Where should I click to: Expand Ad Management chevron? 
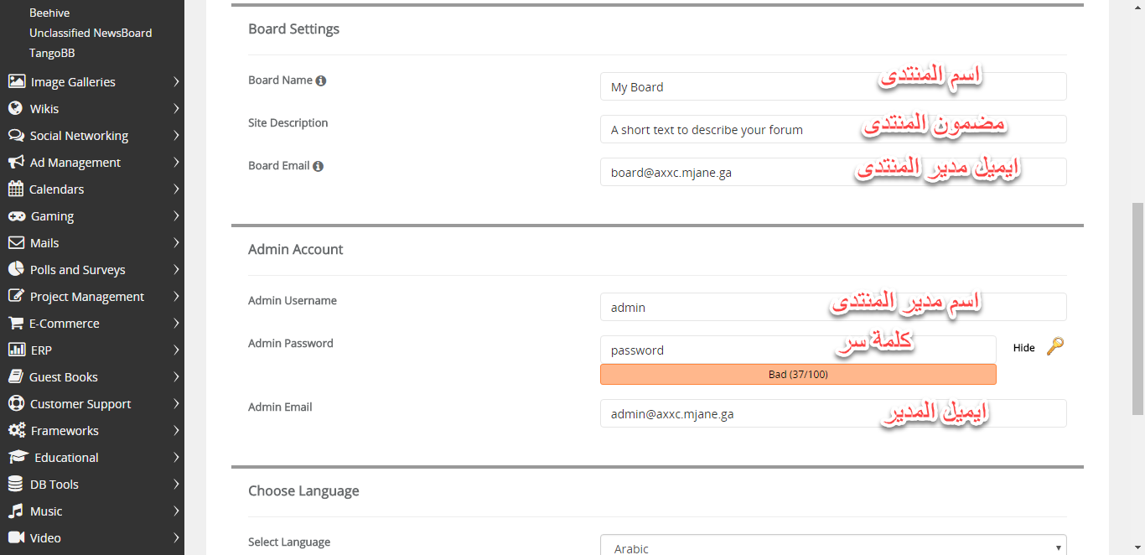pyautogui.click(x=176, y=162)
